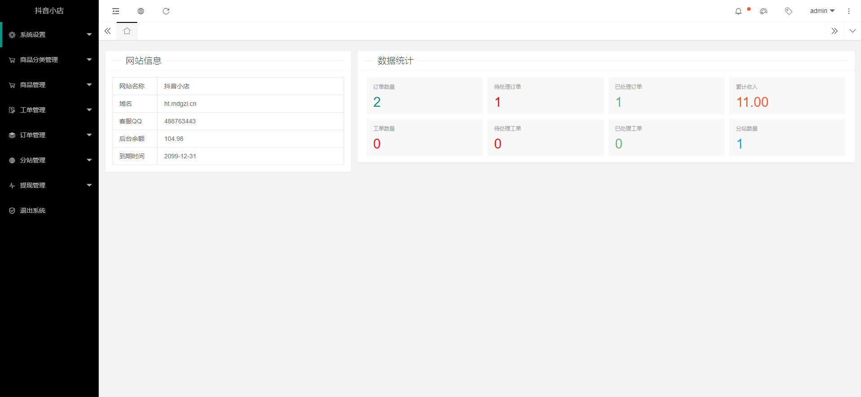Screen dimensions: 861x397
Task: Click 退出系统 to log out
Action: (33, 210)
